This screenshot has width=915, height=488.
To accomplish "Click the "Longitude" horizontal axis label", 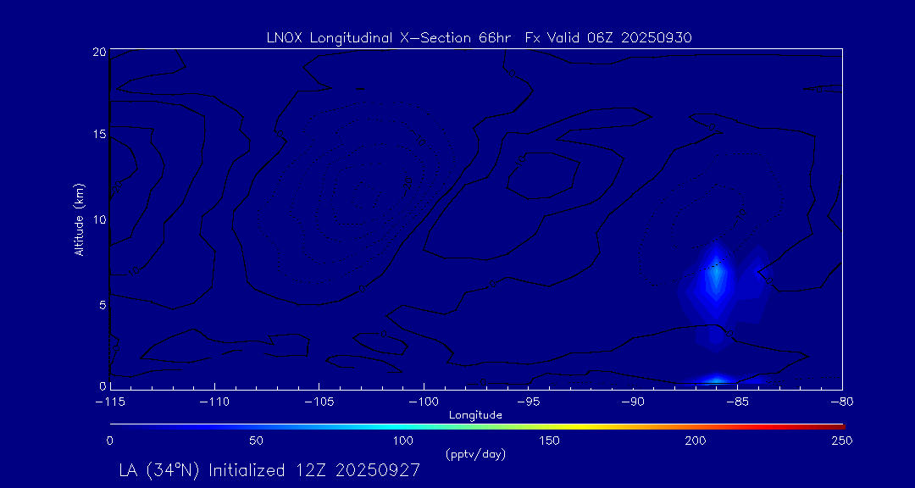I will click(476, 416).
